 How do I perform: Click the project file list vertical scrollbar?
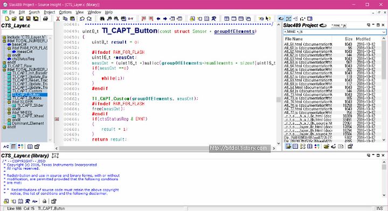pos(384,89)
